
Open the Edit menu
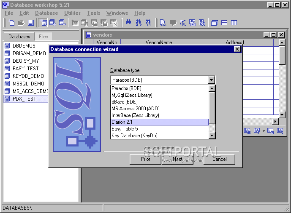coord(24,13)
